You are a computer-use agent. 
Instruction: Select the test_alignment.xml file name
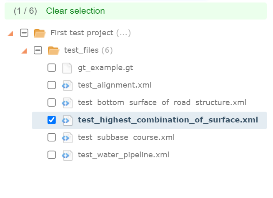click(x=115, y=86)
